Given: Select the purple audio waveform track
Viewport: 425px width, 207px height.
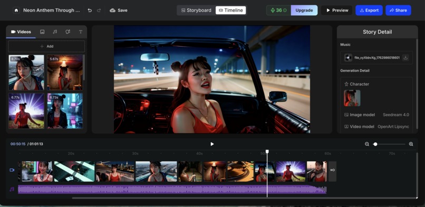Looking at the screenshot, I should point(172,189).
